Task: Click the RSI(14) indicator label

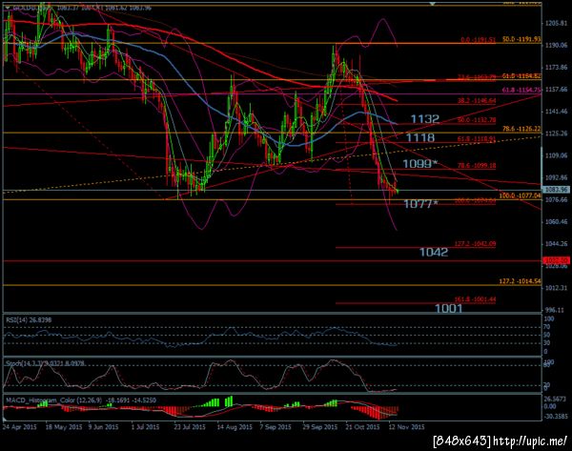Action: pos(29,320)
